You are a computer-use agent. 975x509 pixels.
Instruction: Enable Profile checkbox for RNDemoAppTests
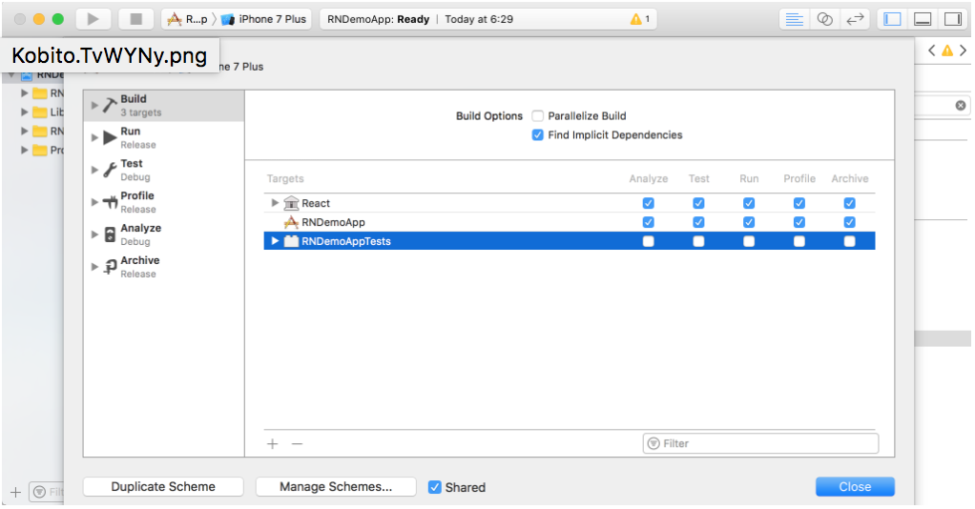click(799, 241)
